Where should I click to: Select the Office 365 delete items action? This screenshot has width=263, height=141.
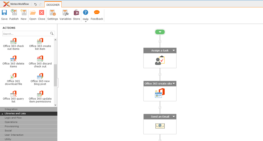point(13,62)
